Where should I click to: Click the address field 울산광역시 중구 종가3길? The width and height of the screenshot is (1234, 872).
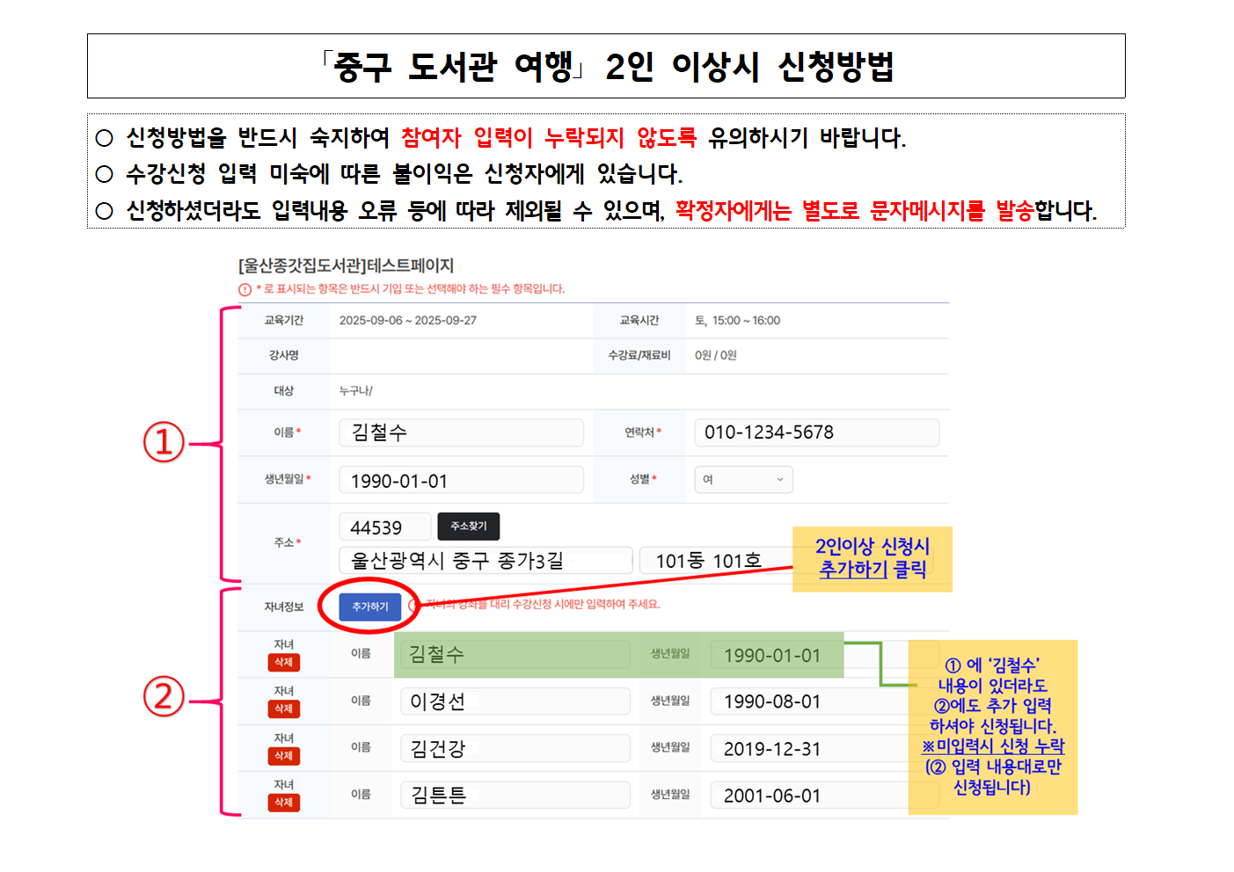pos(486,560)
